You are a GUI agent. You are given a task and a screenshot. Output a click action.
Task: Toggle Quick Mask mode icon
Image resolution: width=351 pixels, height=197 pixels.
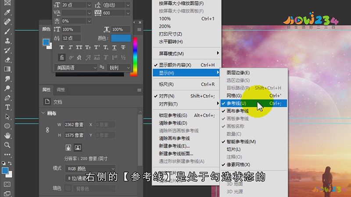[7, 184]
